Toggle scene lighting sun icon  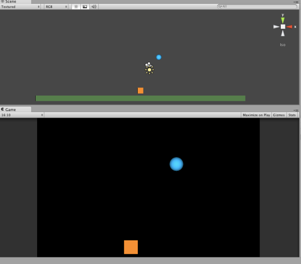point(76,7)
